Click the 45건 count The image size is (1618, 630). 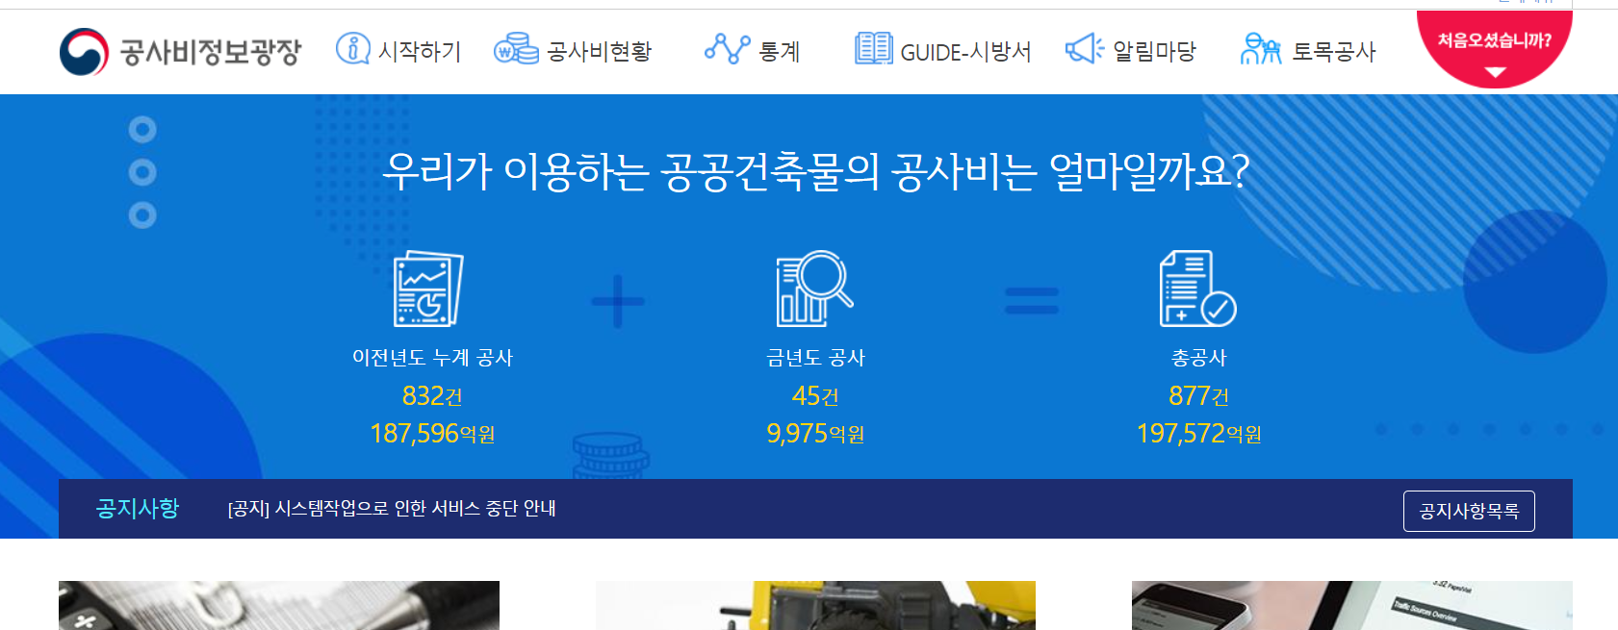pos(815,395)
